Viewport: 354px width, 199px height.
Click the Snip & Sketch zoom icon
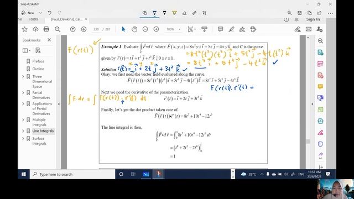click(x=289, y=13)
